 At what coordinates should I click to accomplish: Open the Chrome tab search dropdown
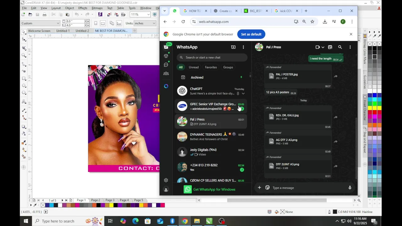pos(165,11)
